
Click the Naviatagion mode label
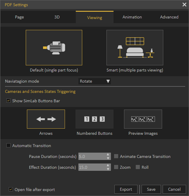22,81
